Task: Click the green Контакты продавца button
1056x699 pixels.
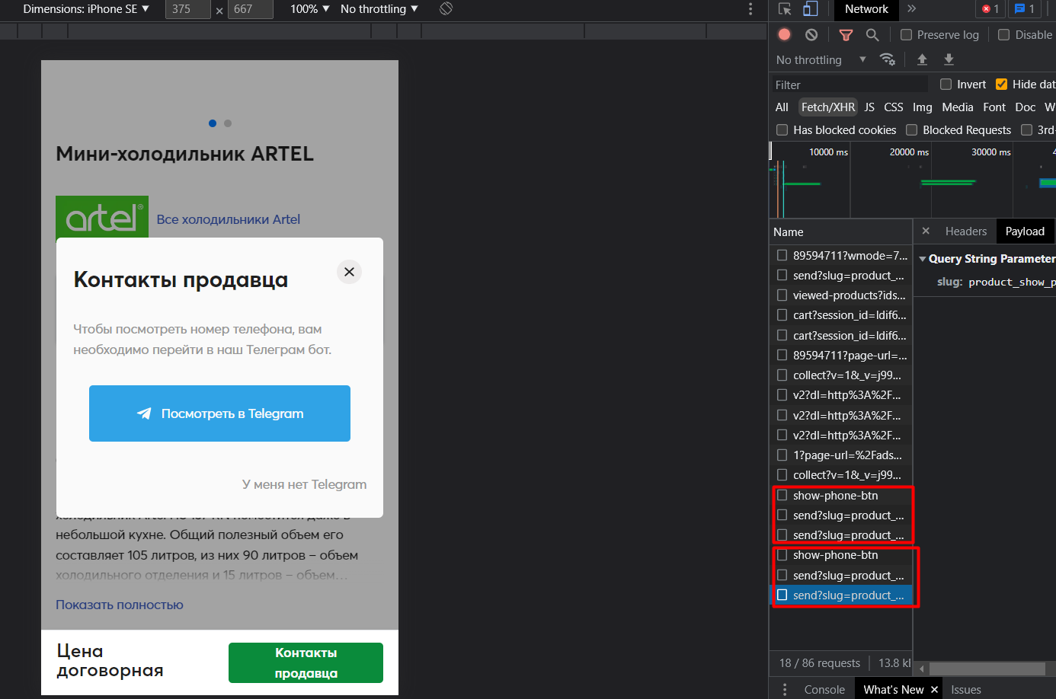Action: coord(306,662)
